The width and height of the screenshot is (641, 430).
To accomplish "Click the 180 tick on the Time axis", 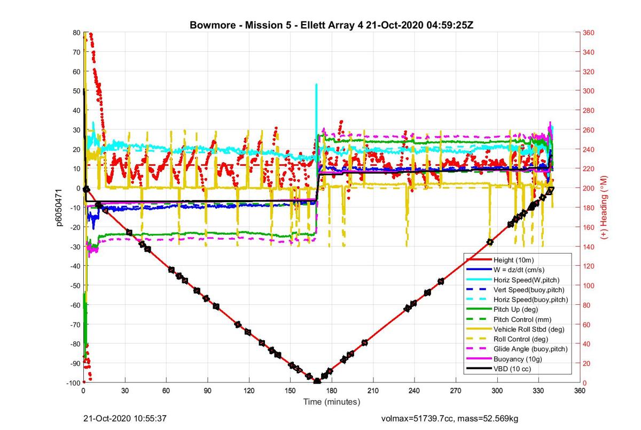I will click(x=332, y=391).
